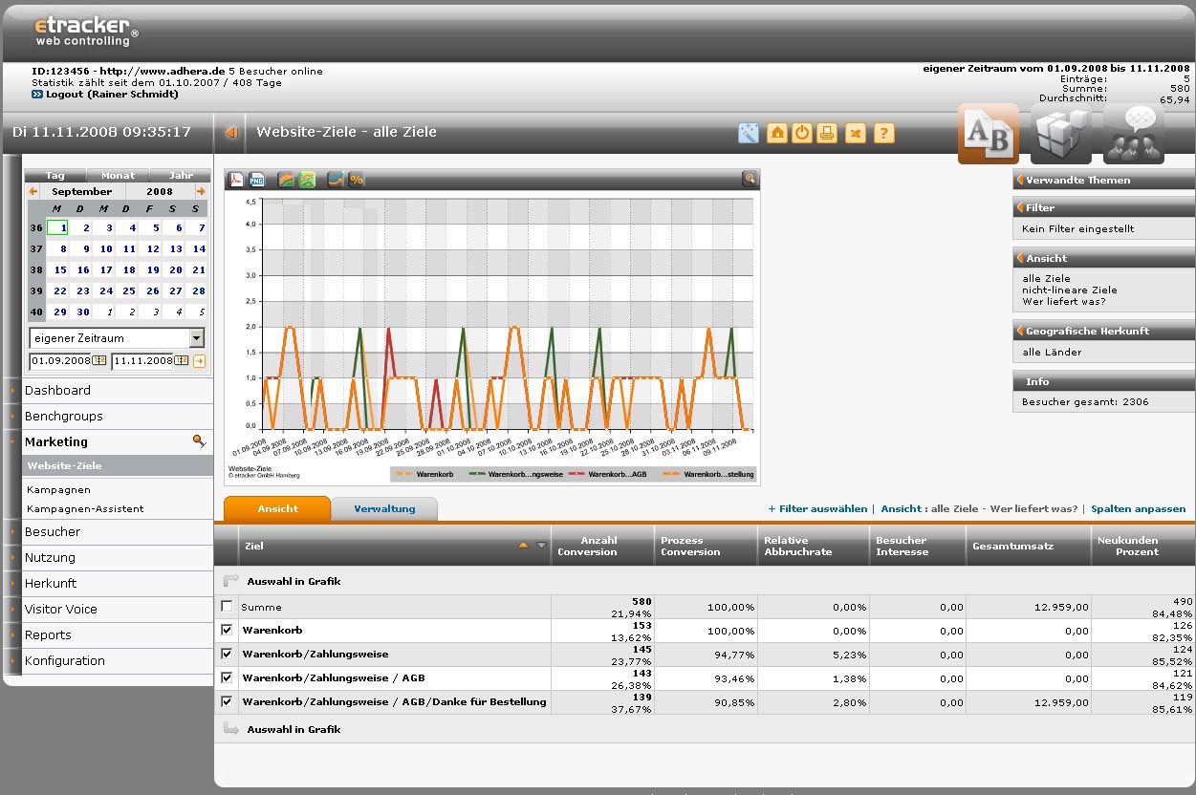Uncheck the Warenkorb checkbox
1196x795 pixels.
pos(227,630)
